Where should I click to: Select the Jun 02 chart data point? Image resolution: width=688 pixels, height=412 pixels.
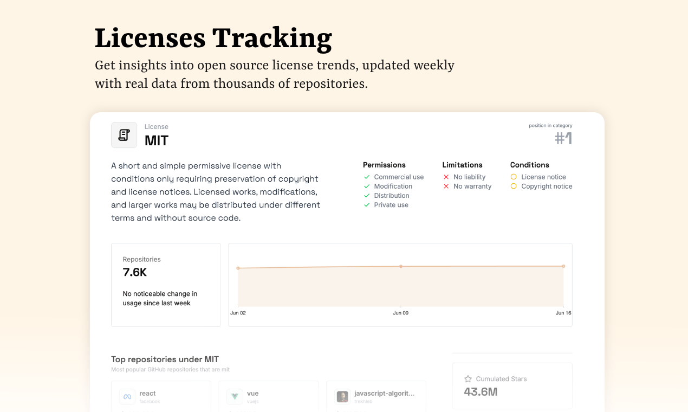click(238, 268)
